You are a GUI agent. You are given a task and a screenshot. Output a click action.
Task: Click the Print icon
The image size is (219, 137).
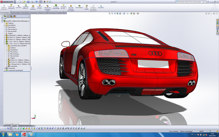point(32,2)
